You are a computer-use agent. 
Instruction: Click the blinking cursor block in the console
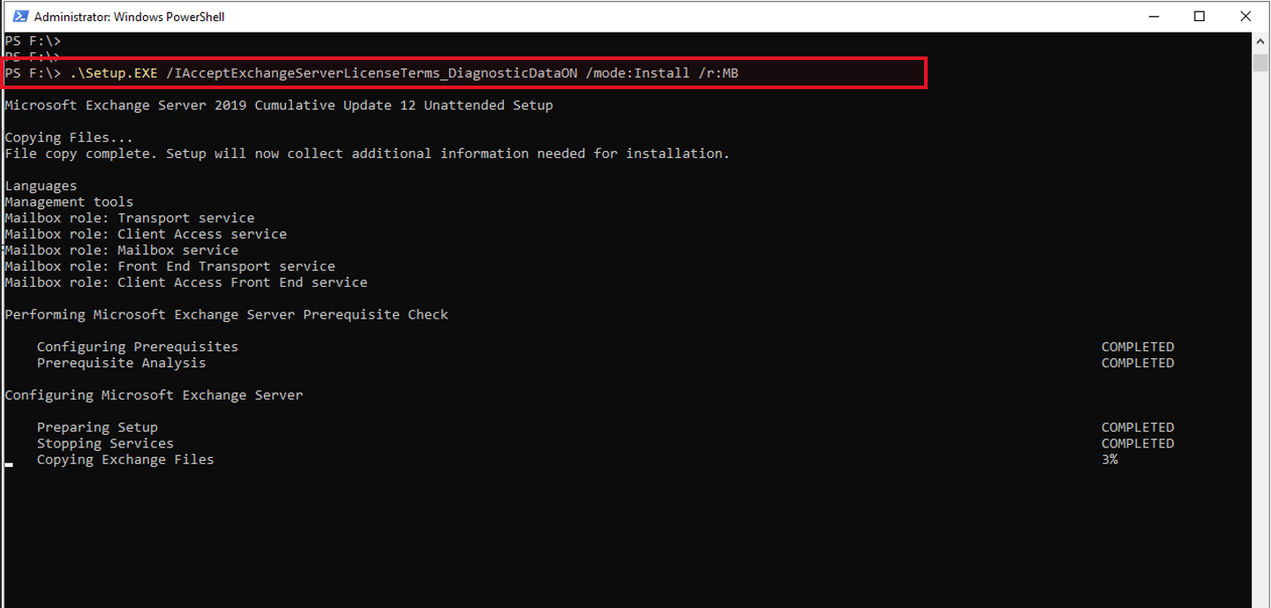pyautogui.click(x=9, y=463)
